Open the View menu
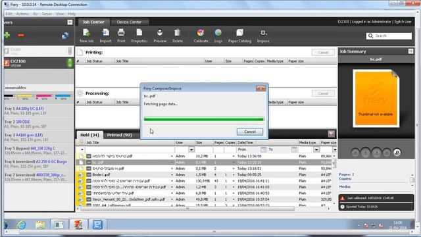The height and width of the screenshot is (237, 421). 60,14
